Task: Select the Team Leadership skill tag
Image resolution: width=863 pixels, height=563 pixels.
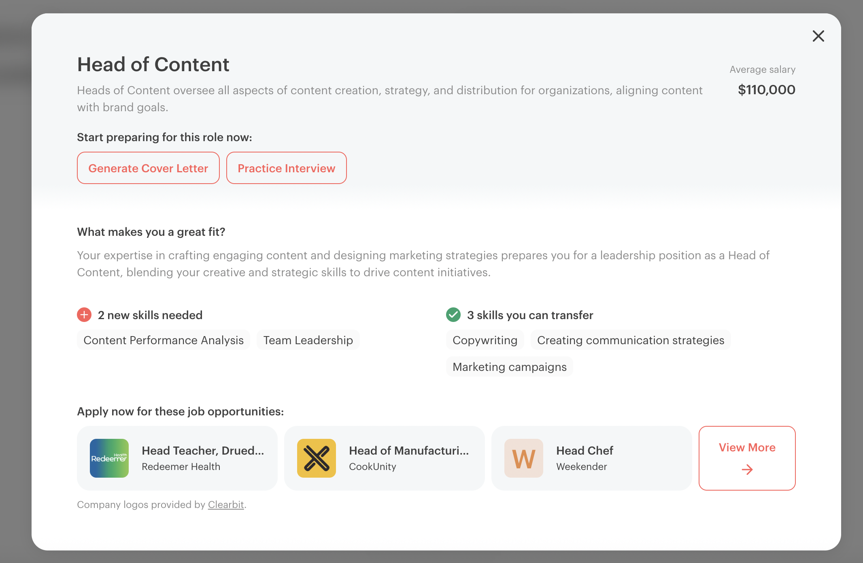Action: [x=308, y=340]
